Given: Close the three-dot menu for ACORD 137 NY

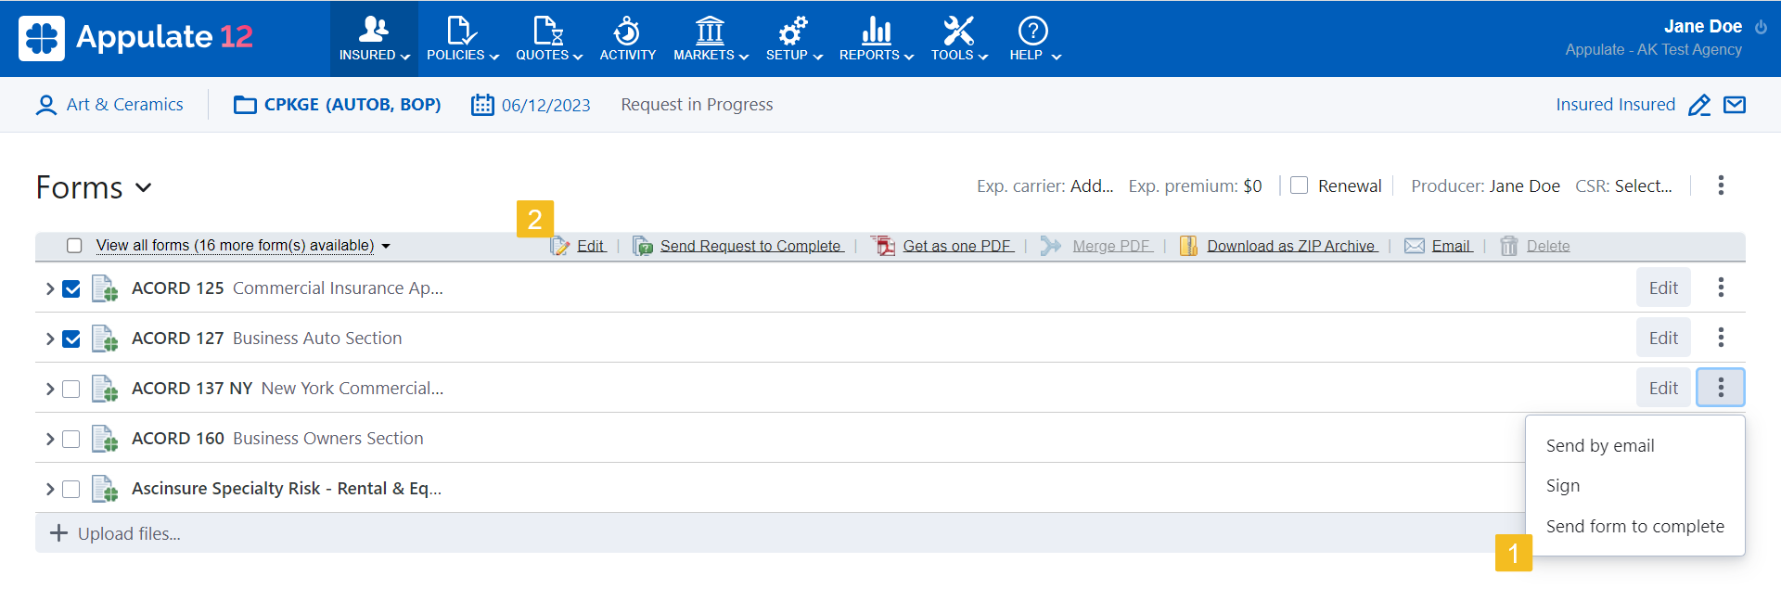Looking at the screenshot, I should 1721,388.
